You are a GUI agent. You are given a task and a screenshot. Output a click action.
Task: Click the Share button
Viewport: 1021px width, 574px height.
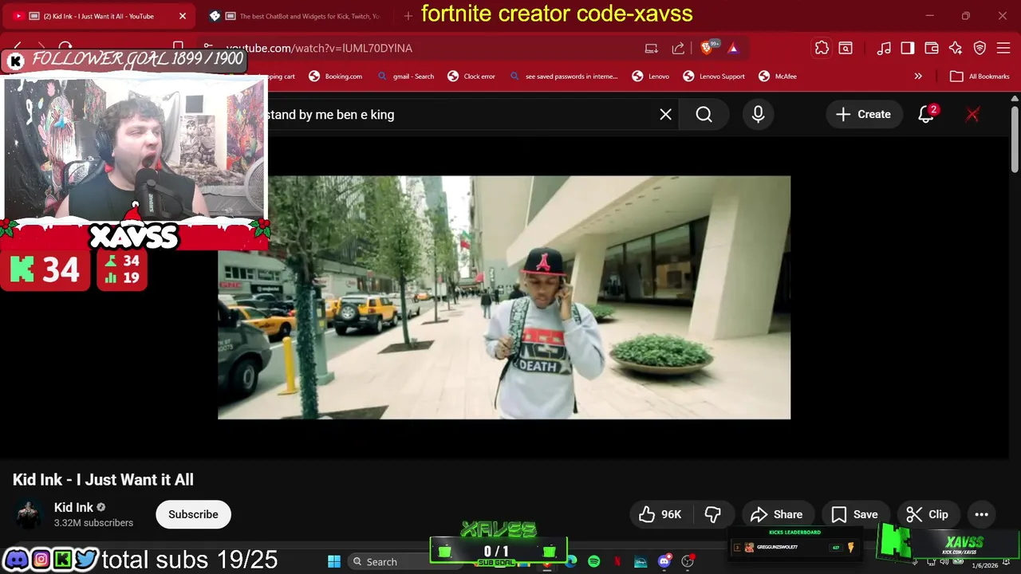777,515
